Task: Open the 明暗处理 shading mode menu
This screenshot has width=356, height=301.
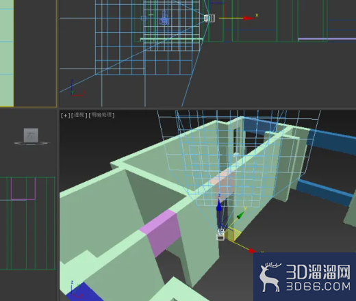Action: pyautogui.click(x=101, y=115)
